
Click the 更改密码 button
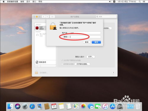pos(107,28)
